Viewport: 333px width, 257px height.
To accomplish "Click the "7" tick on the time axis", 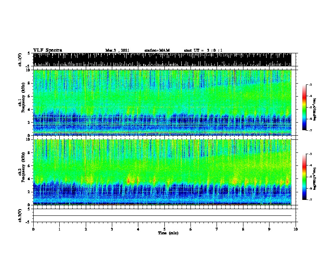I will click(x=217, y=229).
